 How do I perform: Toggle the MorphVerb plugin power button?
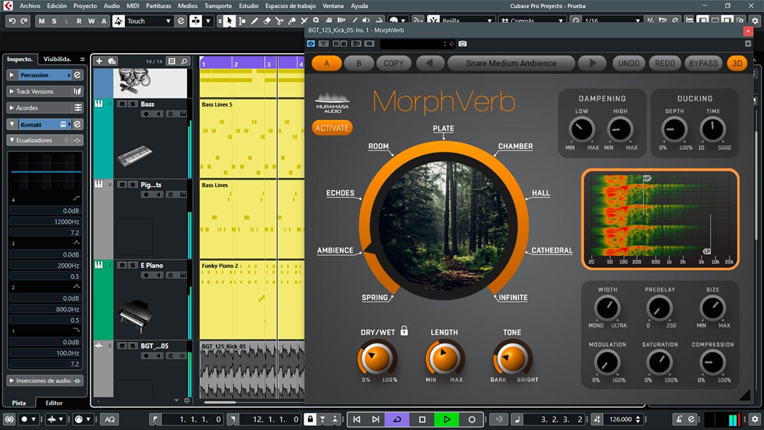click(311, 44)
